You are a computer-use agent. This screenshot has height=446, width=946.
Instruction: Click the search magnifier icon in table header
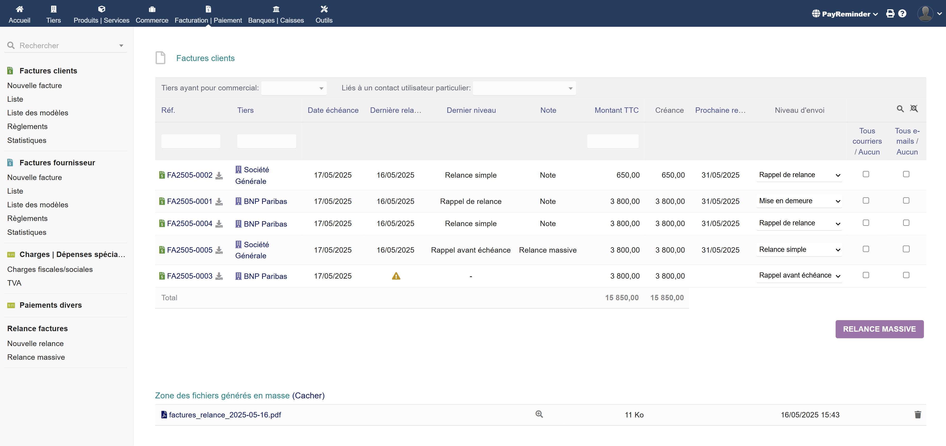[900, 109]
